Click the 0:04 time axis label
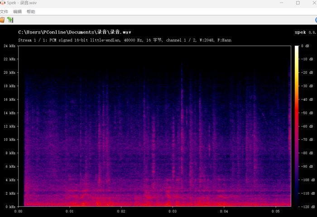Image resolution: width=317 pixels, height=217 pixels. pyautogui.click(x=224, y=211)
